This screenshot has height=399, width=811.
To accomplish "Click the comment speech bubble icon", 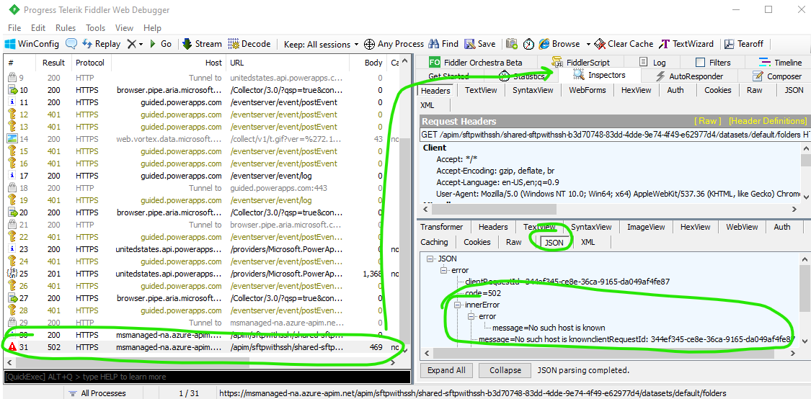I will coord(71,44).
